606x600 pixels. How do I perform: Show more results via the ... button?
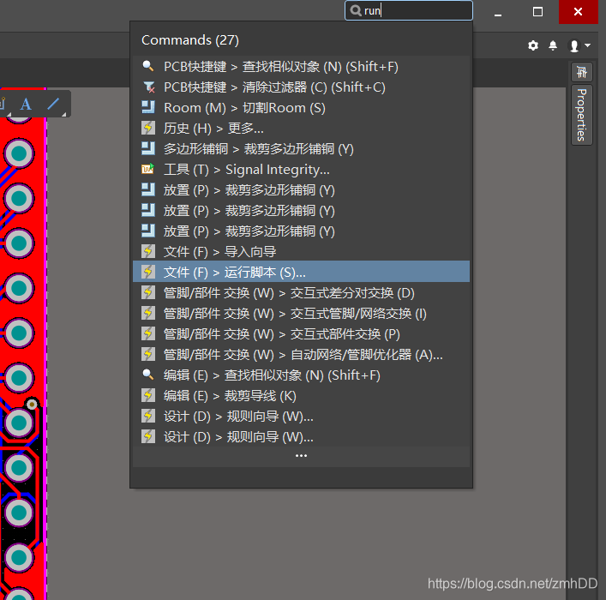(301, 456)
